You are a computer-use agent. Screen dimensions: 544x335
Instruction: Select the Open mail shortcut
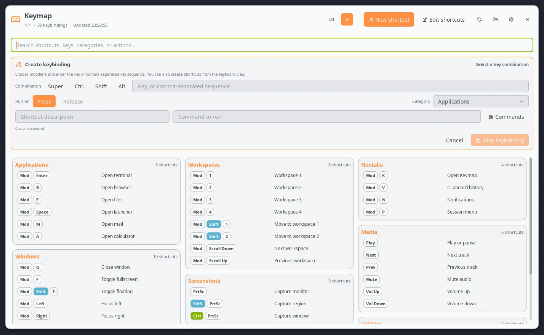(x=96, y=224)
